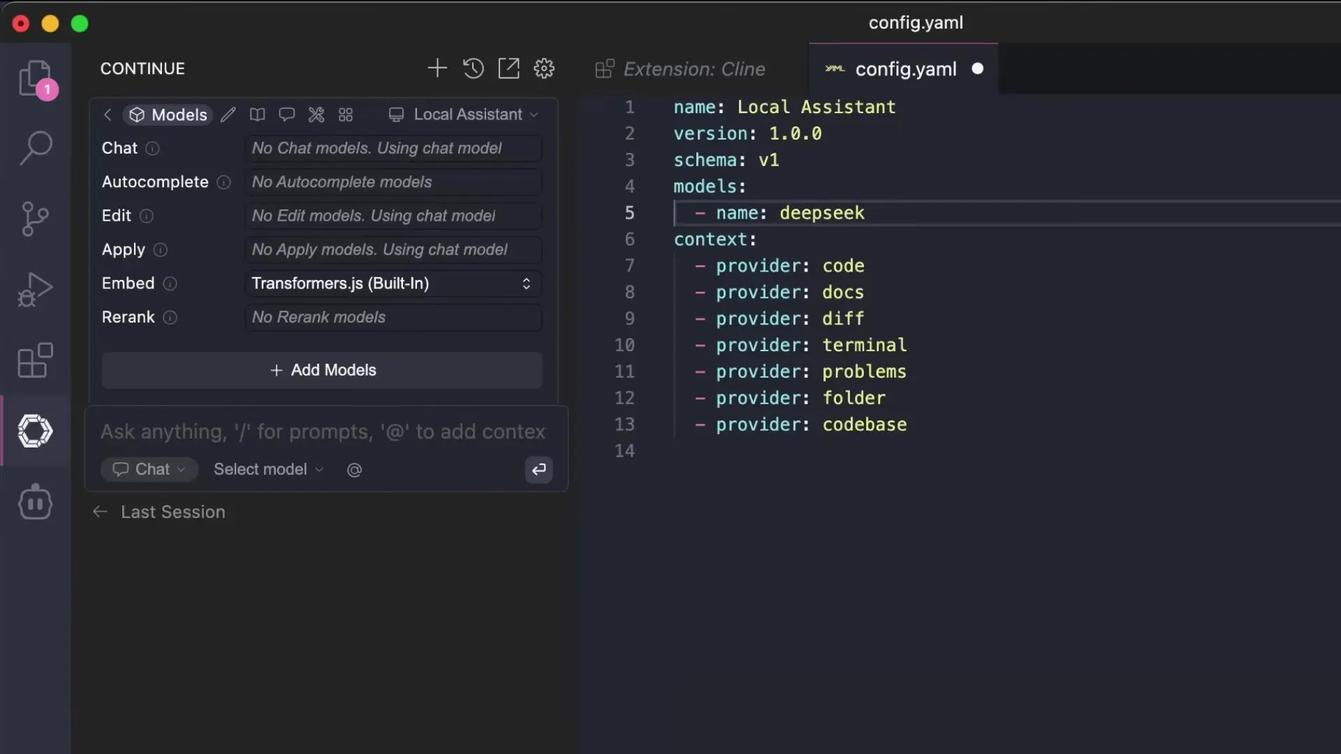Click 'schema: v1' line
The width and height of the screenshot is (1341, 754).
coord(726,160)
